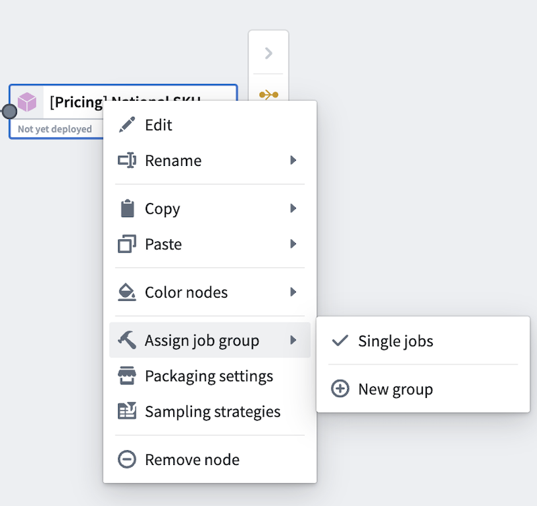Click the minus-circle Remove node icon
Screen dimensions: 537x506
coord(127,460)
